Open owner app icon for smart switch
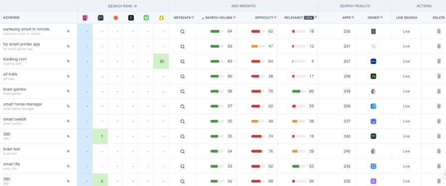This screenshot has width=446, height=186. tap(373, 121)
